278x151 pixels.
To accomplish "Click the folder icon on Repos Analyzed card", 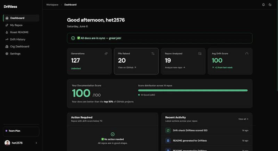I will pos(200,54).
